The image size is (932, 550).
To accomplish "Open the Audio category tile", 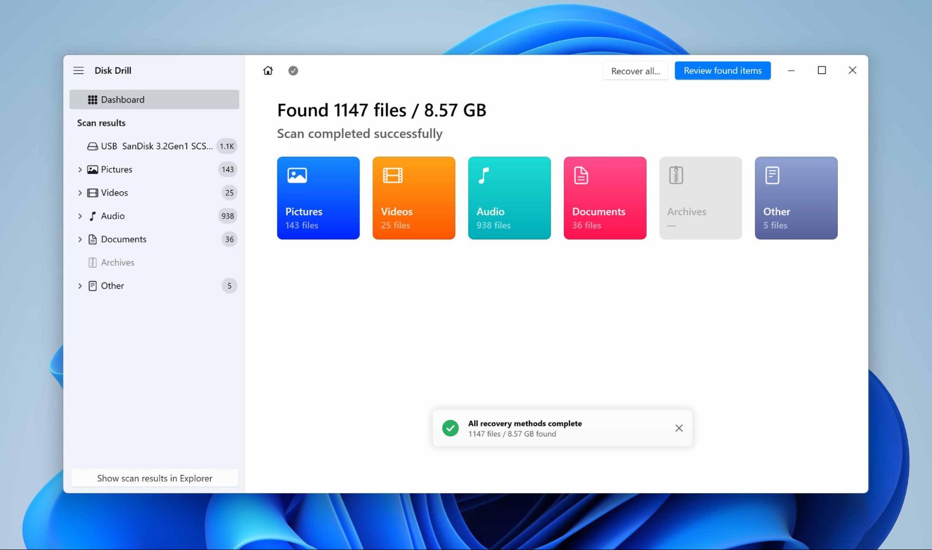I will pyautogui.click(x=509, y=198).
